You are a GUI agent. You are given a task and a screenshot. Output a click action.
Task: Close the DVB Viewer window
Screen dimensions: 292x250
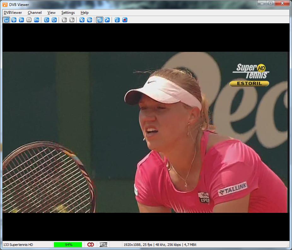click(282, 3)
